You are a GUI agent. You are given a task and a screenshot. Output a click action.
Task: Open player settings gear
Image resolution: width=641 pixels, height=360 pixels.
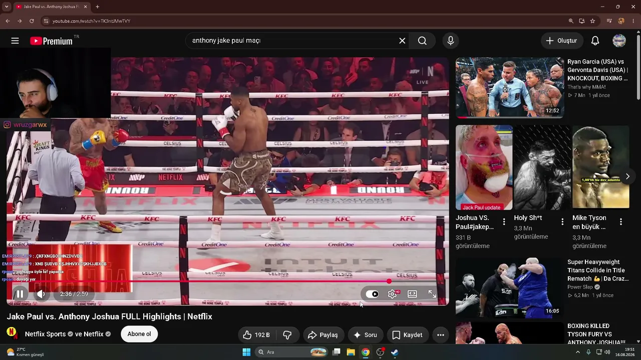(393, 294)
